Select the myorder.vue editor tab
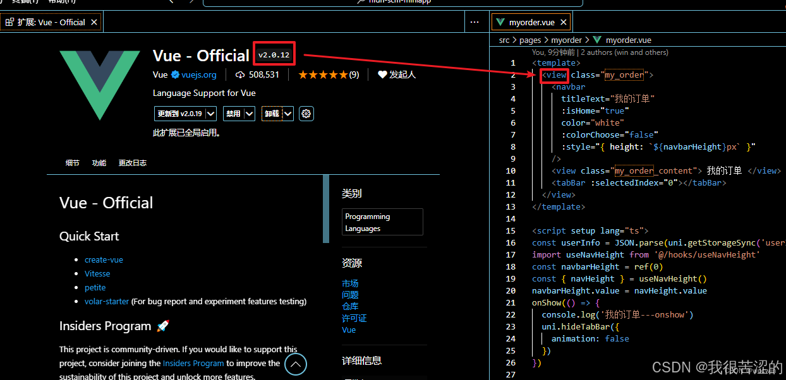The height and width of the screenshot is (380, 786). tap(531, 22)
